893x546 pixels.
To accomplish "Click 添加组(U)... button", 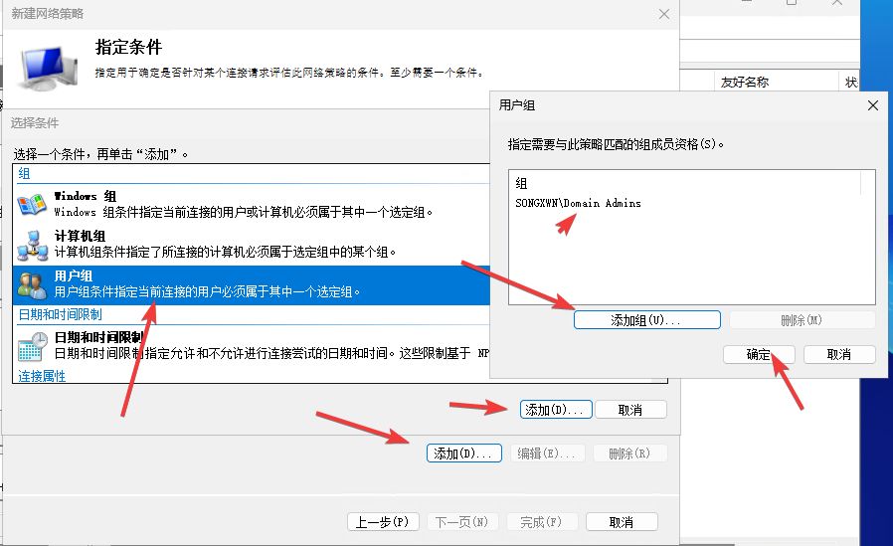I will tap(646, 320).
